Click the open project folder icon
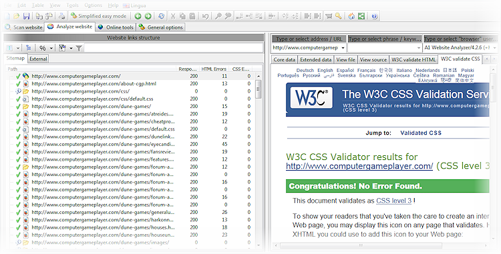The width and height of the screenshot is (501, 254). point(16,16)
